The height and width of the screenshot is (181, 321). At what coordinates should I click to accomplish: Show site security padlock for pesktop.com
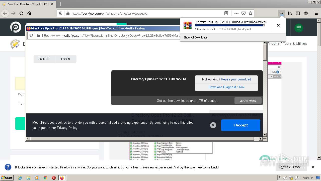point(67,13)
